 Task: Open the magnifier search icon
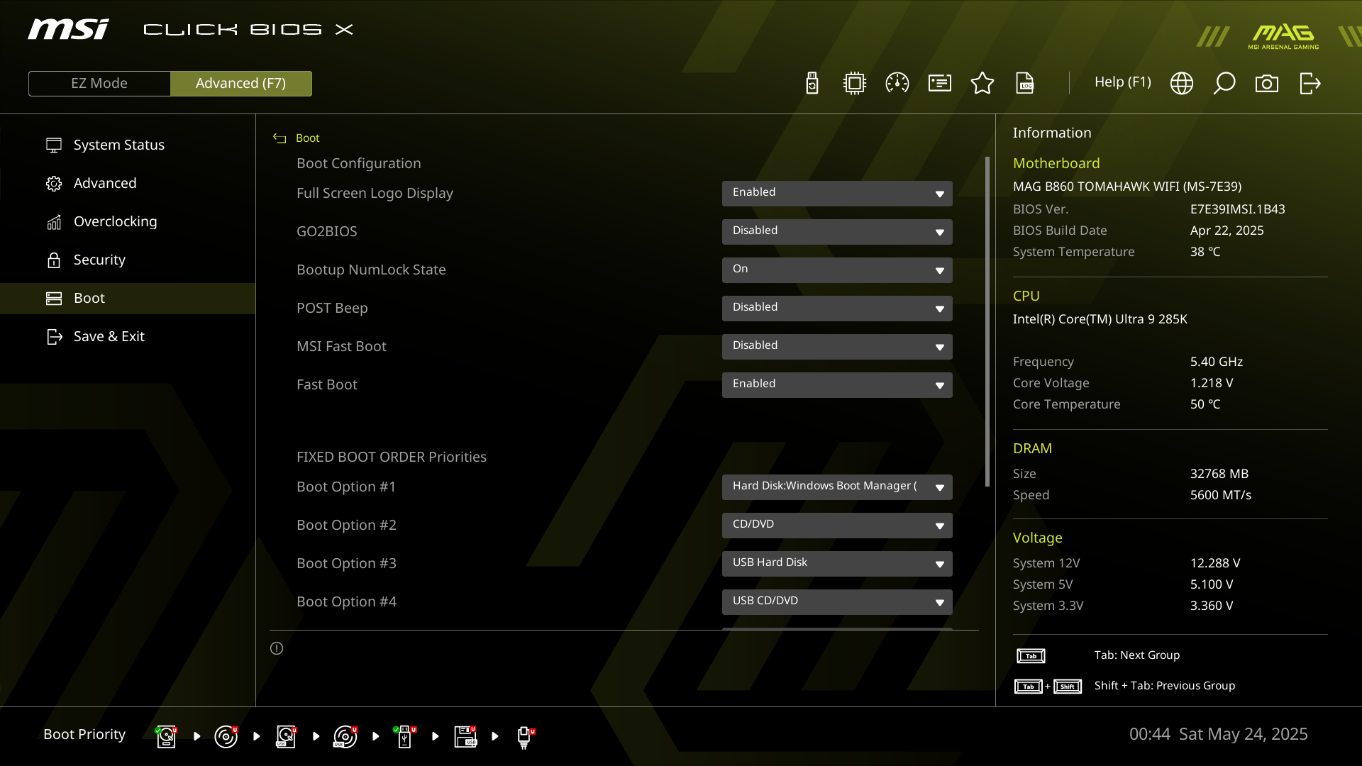click(x=1224, y=83)
